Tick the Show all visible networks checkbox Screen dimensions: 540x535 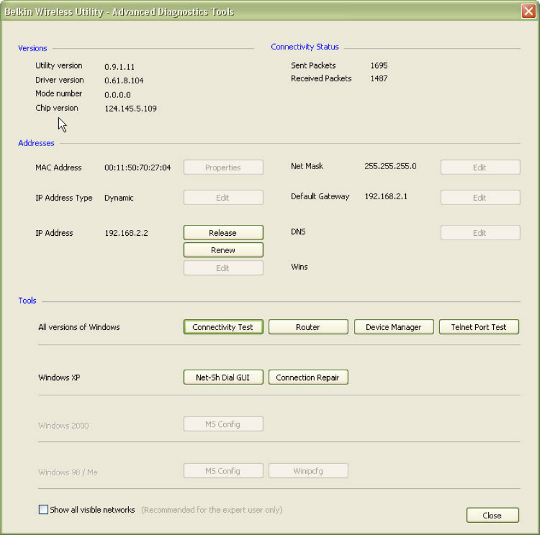coord(44,509)
